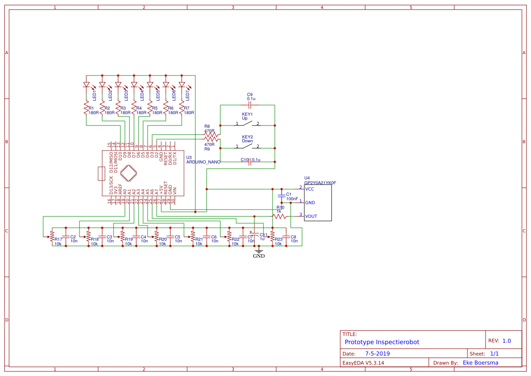
Task: Select capacitor C10 0.1u
Action: click(x=249, y=162)
